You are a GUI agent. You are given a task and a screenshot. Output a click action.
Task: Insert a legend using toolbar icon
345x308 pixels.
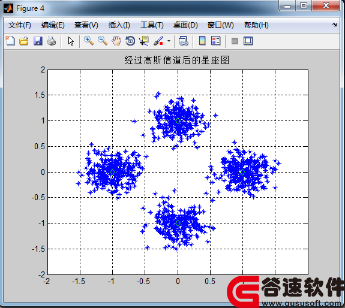[215, 41]
